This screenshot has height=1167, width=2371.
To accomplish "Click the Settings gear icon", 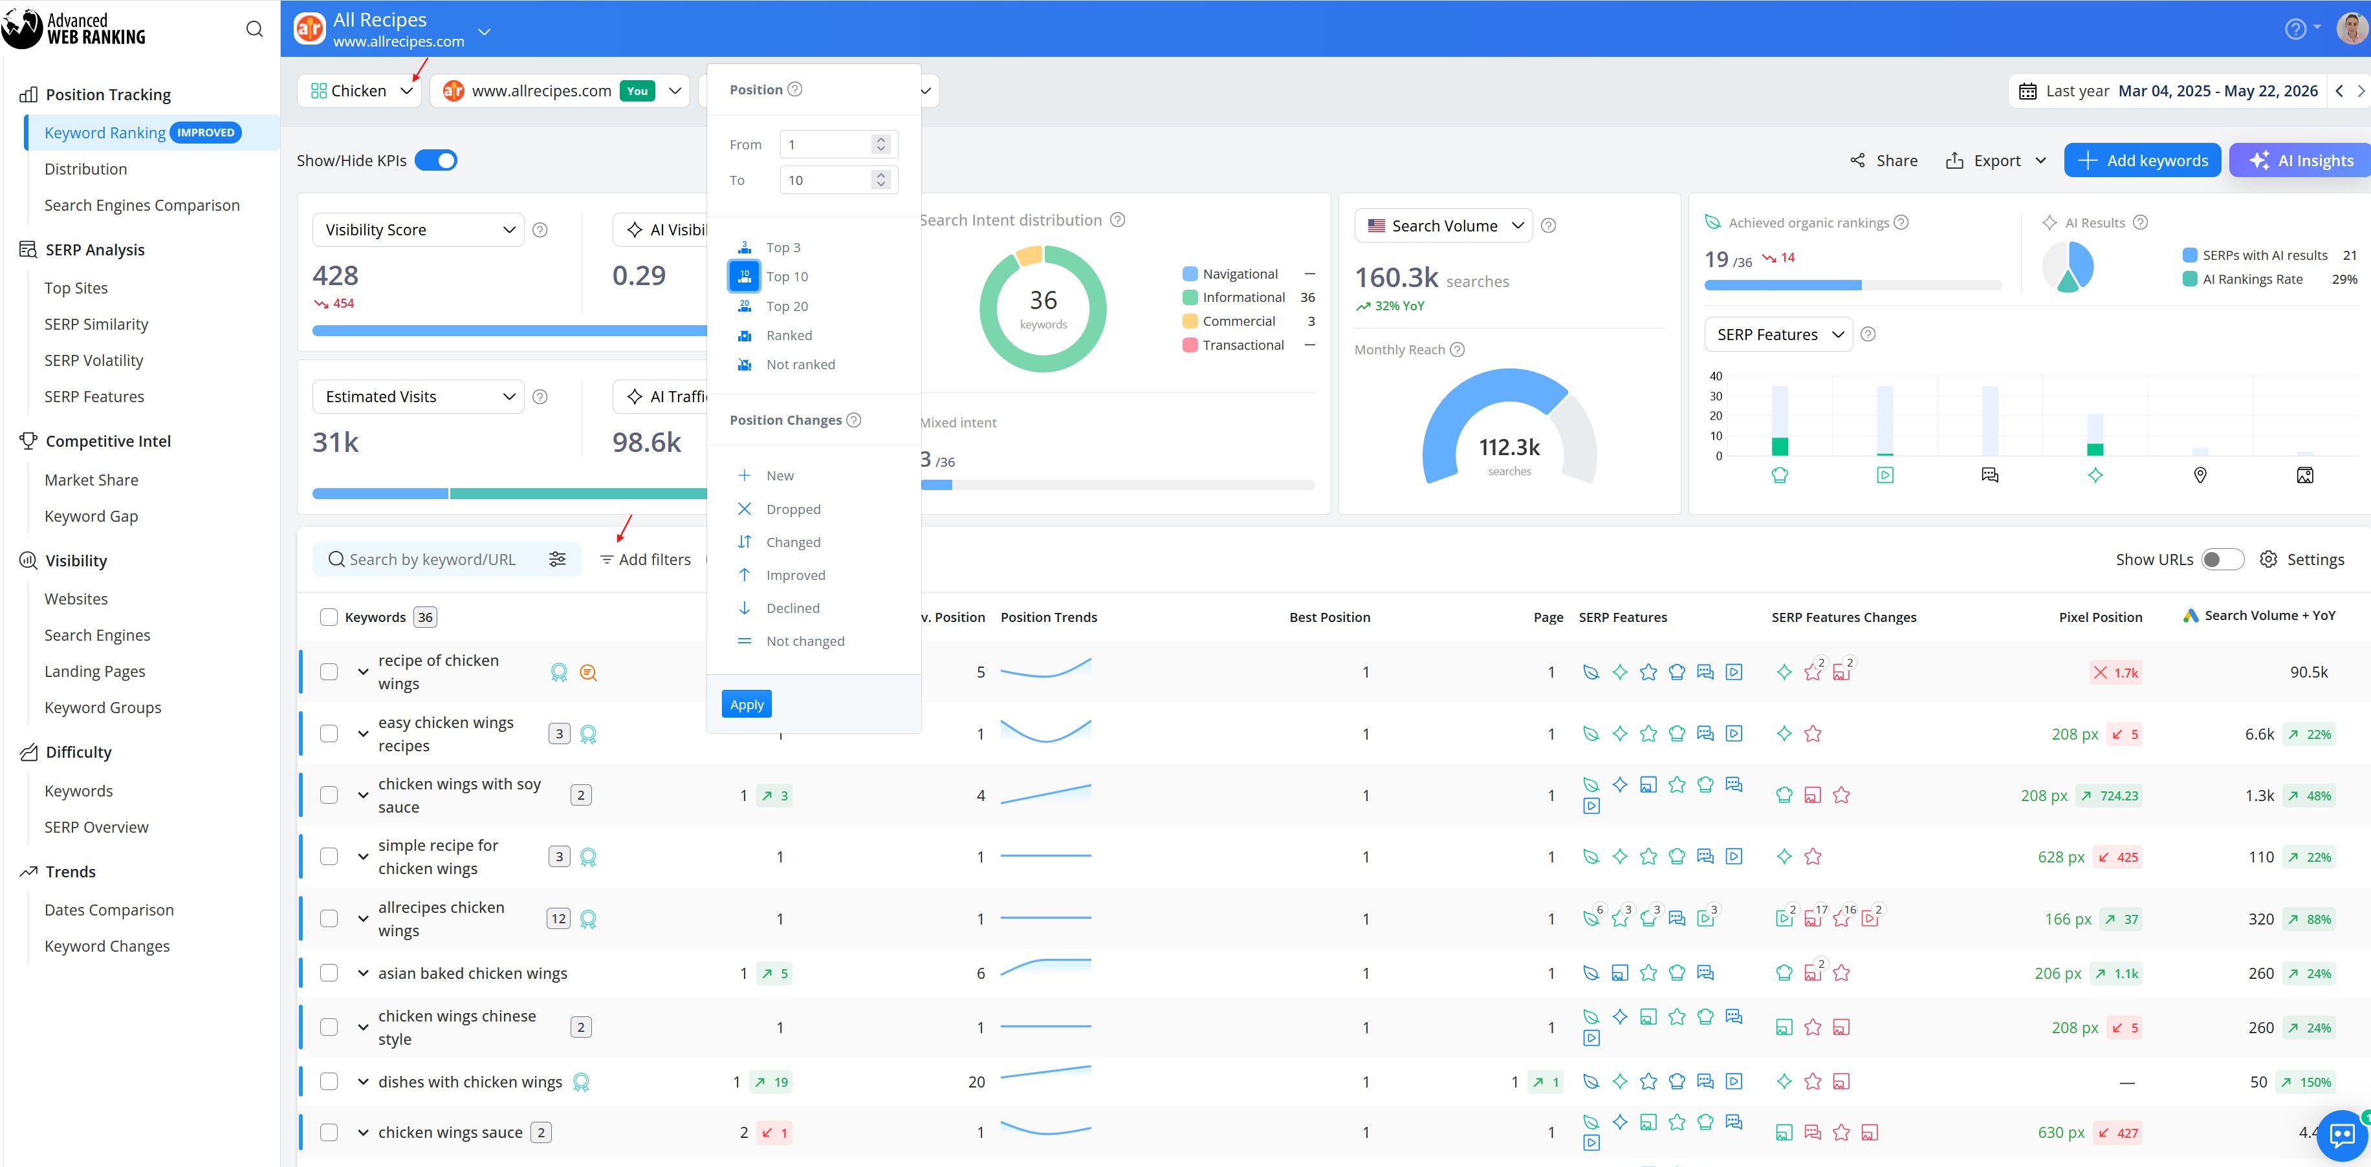I will click(x=2269, y=559).
